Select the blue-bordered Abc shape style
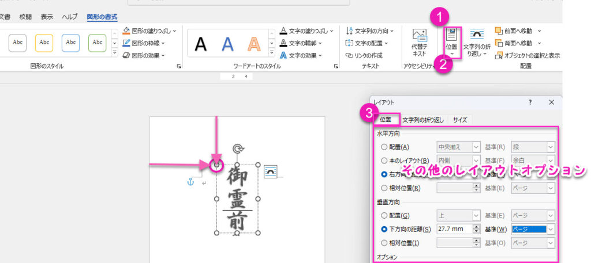 click(71, 43)
